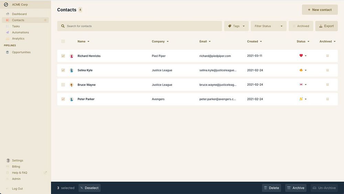
Task: Click Richard Henricks' avatar icon
Action: coord(72,56)
